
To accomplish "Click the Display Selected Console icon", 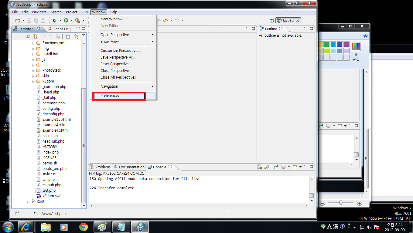I will tap(283, 167).
